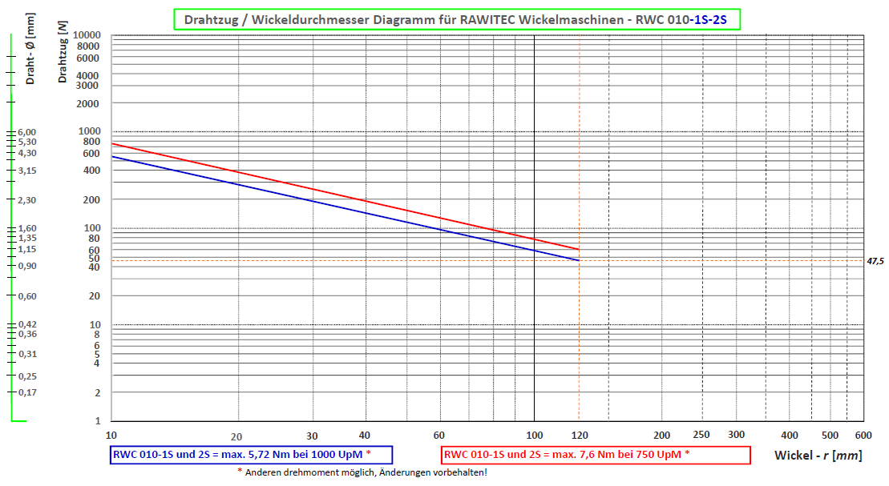
Task: Click the Drahtzug value 3000
Action: pyautogui.click(x=88, y=86)
